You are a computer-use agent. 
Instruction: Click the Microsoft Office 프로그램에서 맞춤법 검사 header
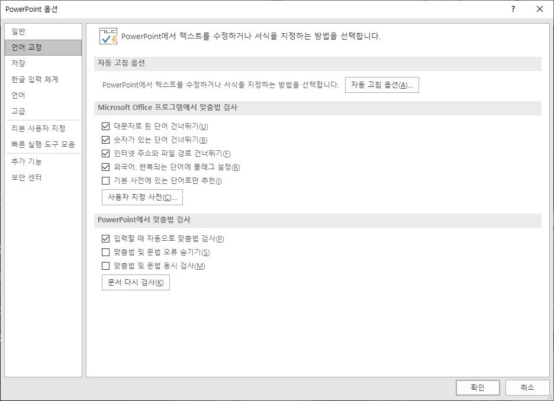(318, 108)
